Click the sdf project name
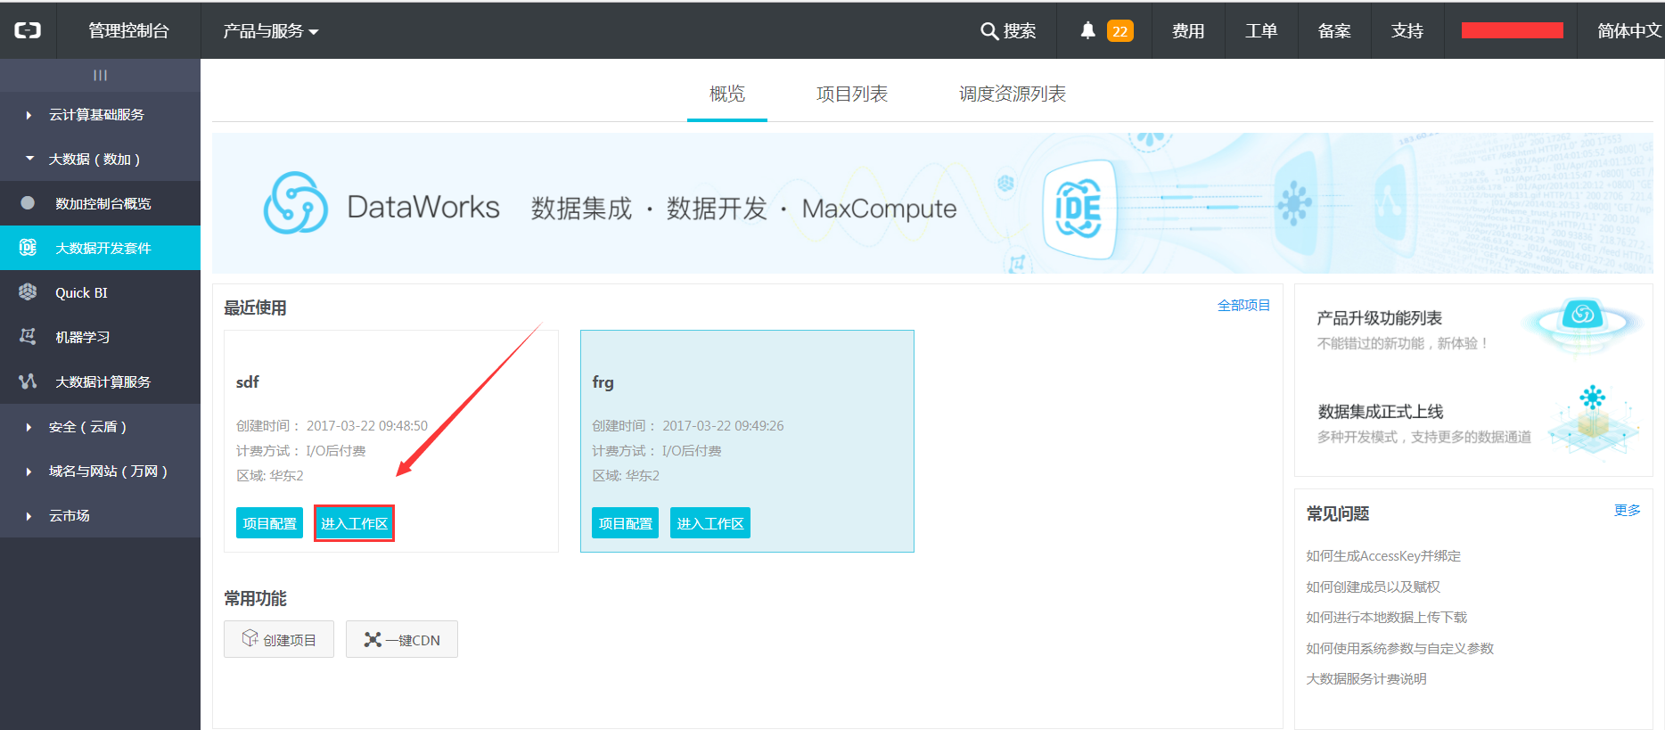The width and height of the screenshot is (1665, 730). click(247, 382)
